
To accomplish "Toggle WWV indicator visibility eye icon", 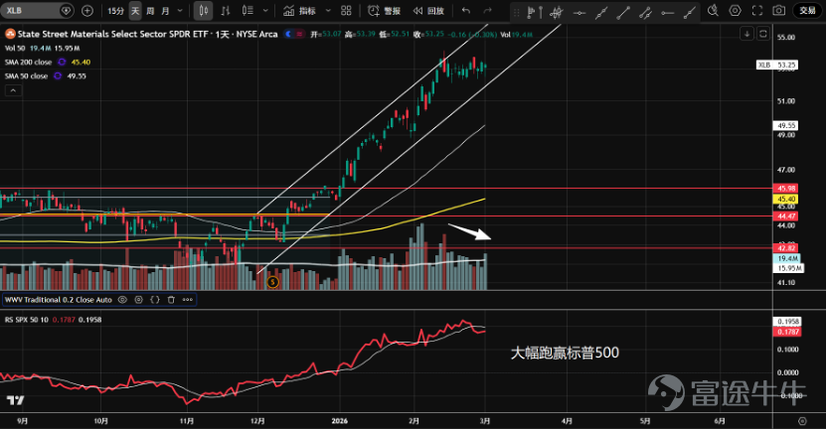I will 122,300.
